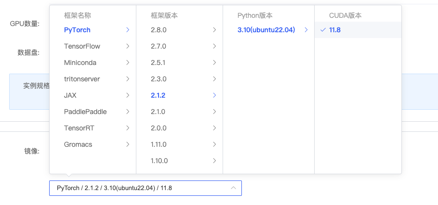Choose JAX from framework list

click(93, 95)
